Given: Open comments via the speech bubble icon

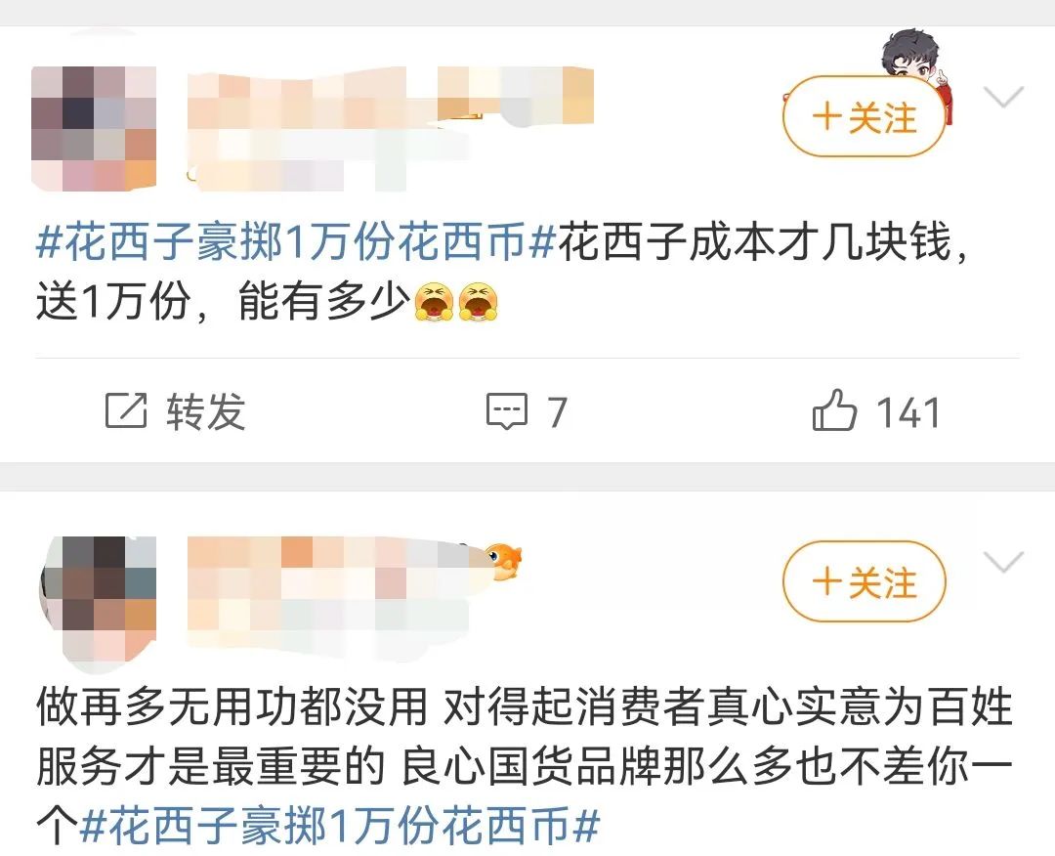Looking at the screenshot, I should [507, 411].
